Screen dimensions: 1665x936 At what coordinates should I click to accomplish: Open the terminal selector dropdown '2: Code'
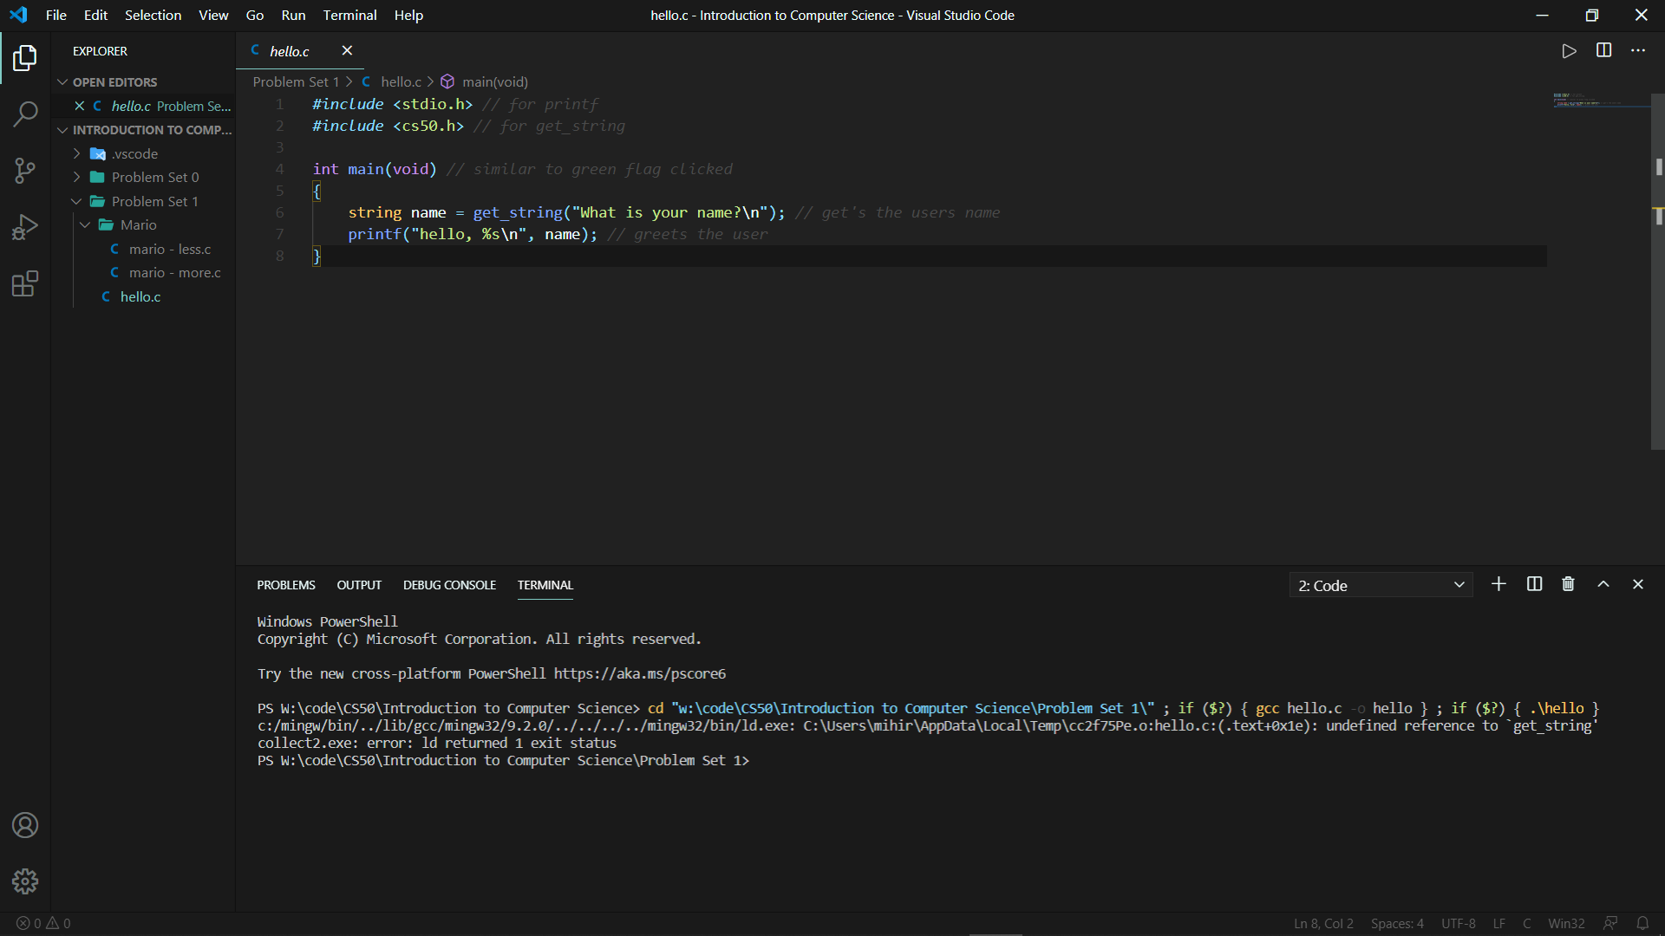tap(1381, 585)
